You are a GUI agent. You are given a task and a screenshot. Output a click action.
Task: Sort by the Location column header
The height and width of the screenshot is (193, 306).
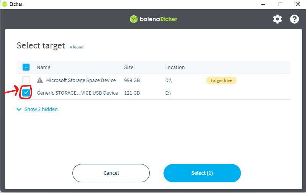click(x=175, y=67)
